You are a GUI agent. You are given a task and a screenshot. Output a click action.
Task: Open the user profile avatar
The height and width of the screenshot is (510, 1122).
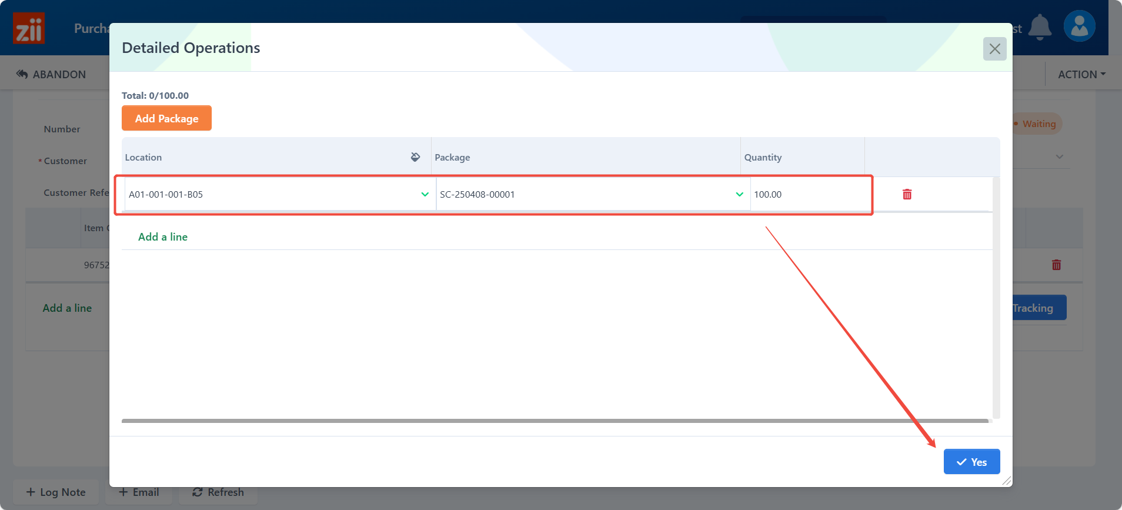(1079, 26)
